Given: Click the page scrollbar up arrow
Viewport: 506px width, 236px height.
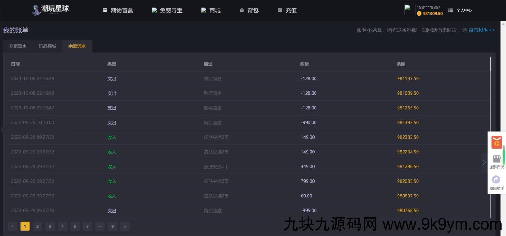Looking at the screenshot, I should (503, 24).
